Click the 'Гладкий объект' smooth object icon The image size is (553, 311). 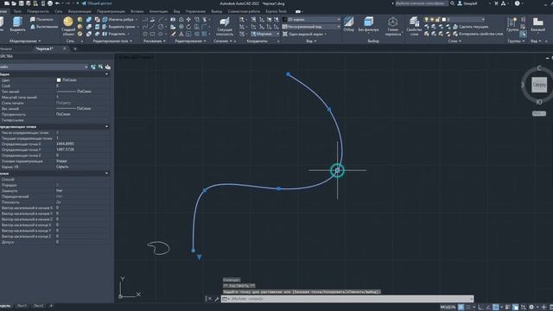[x=68, y=22]
